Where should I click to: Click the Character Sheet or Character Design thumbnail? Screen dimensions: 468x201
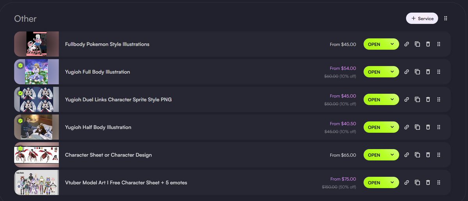coord(36,155)
